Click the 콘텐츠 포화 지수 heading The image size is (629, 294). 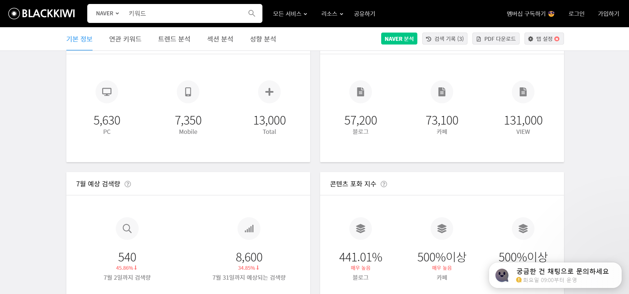coord(353,184)
